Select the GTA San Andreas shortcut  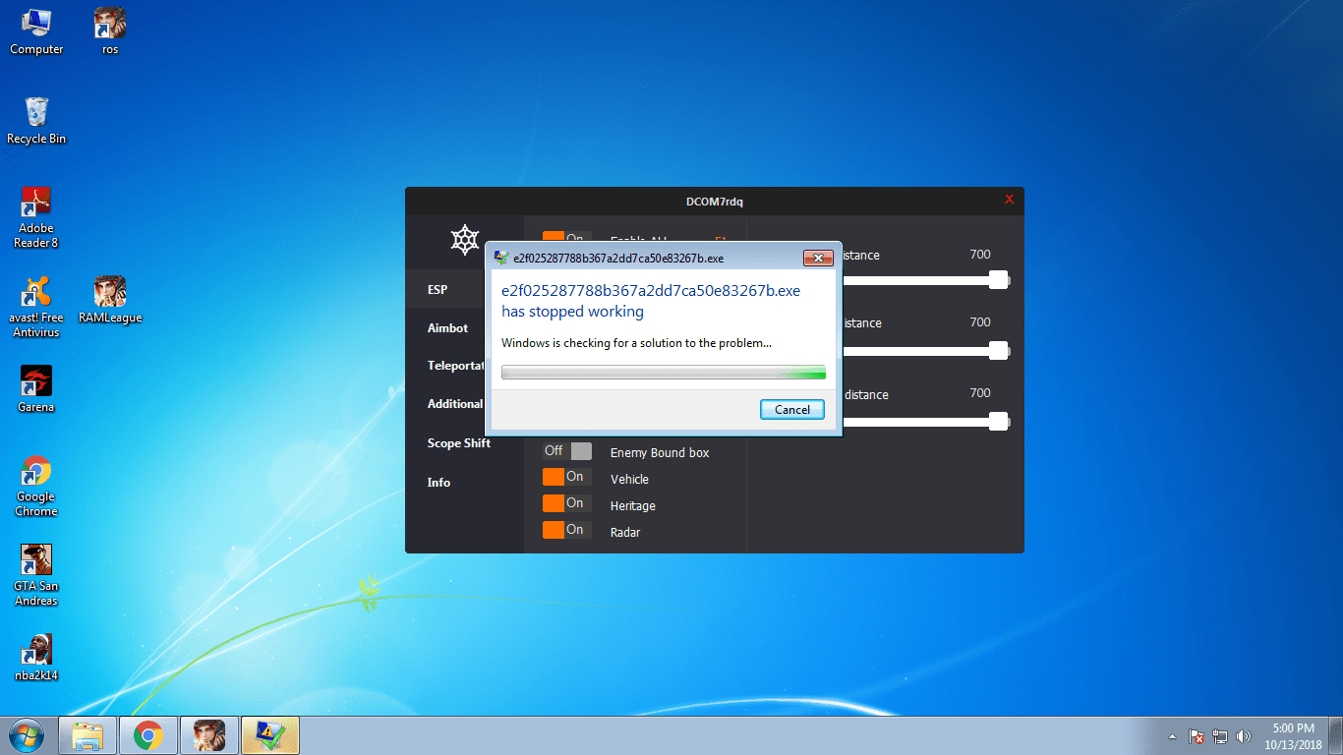(36, 575)
